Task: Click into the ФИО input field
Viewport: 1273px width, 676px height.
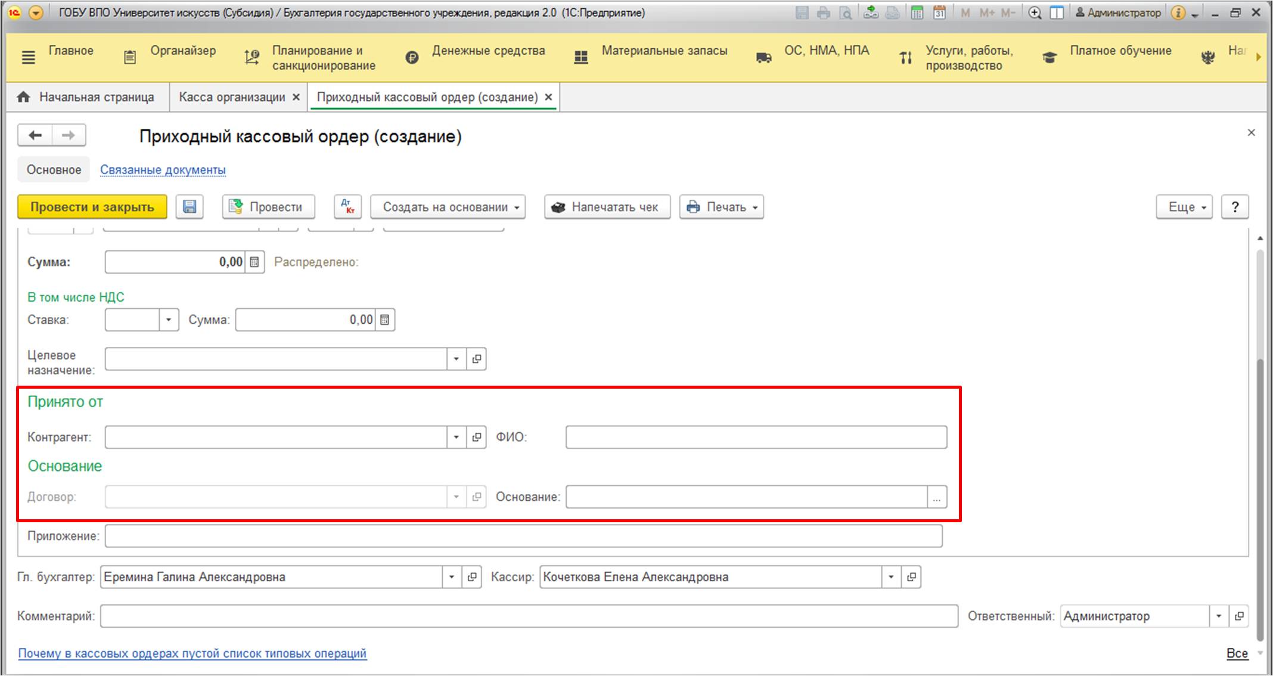Action: [756, 437]
